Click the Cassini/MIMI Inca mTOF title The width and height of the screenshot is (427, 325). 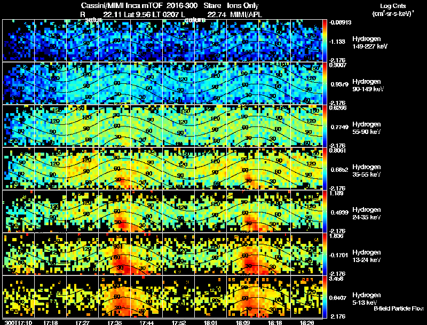point(122,6)
